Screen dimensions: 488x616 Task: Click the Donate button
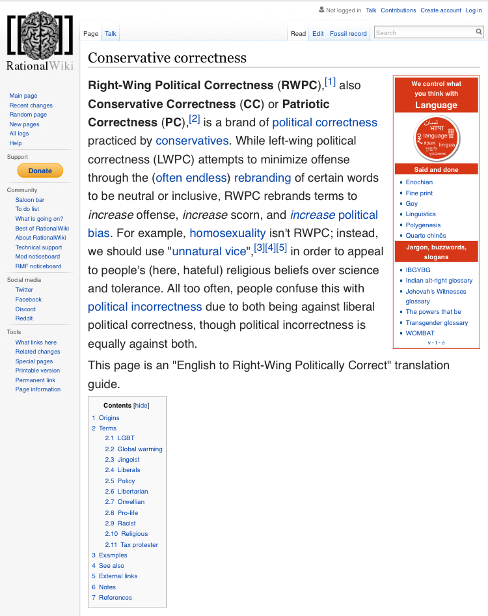40,171
